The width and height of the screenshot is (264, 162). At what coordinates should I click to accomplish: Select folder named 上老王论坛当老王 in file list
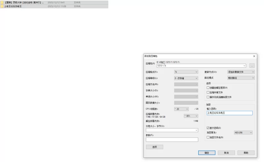pos(54,6)
